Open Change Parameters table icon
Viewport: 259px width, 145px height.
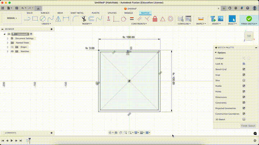point(188,19)
